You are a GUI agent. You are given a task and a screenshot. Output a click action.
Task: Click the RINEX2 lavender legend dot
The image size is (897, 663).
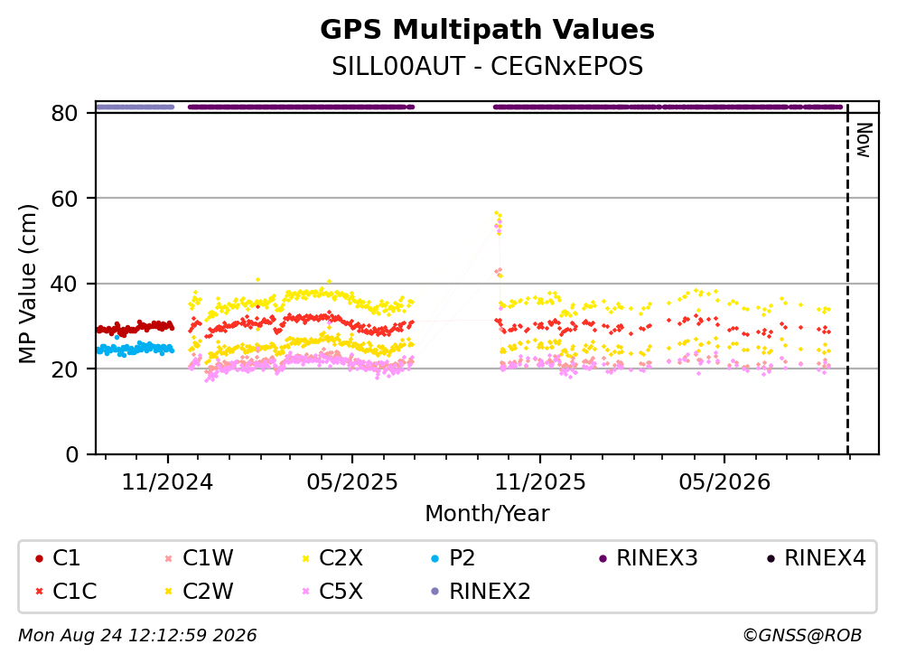tap(434, 592)
